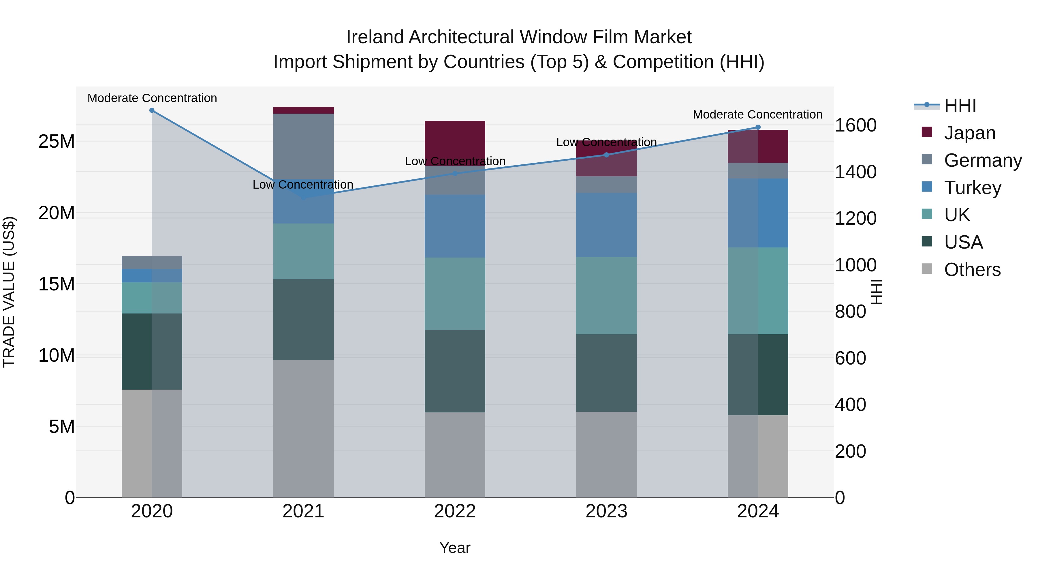Click the Others segment of the 2021 bar
The height and width of the screenshot is (584, 1038).
(x=303, y=429)
